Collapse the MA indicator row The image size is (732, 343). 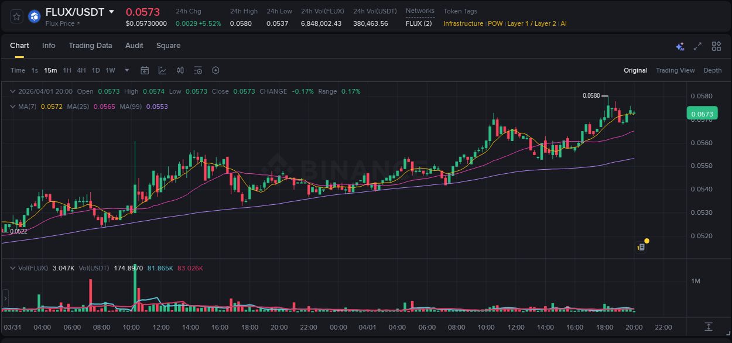pos(12,107)
